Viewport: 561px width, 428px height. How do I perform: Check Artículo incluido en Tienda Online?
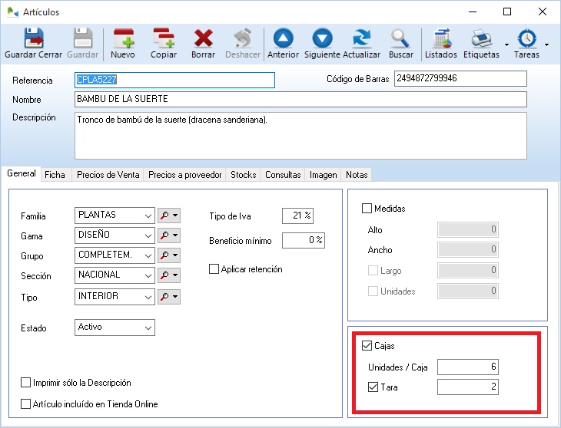26,404
